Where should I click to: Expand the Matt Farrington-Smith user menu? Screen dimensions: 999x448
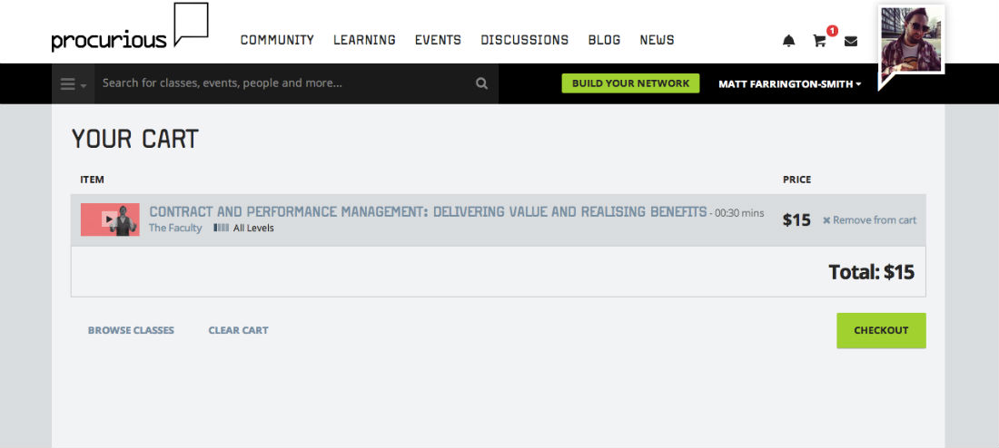tap(790, 84)
